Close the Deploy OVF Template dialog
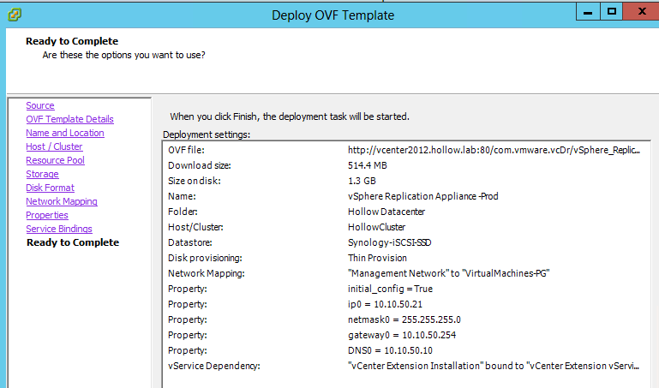This screenshot has width=659, height=388. click(x=640, y=12)
